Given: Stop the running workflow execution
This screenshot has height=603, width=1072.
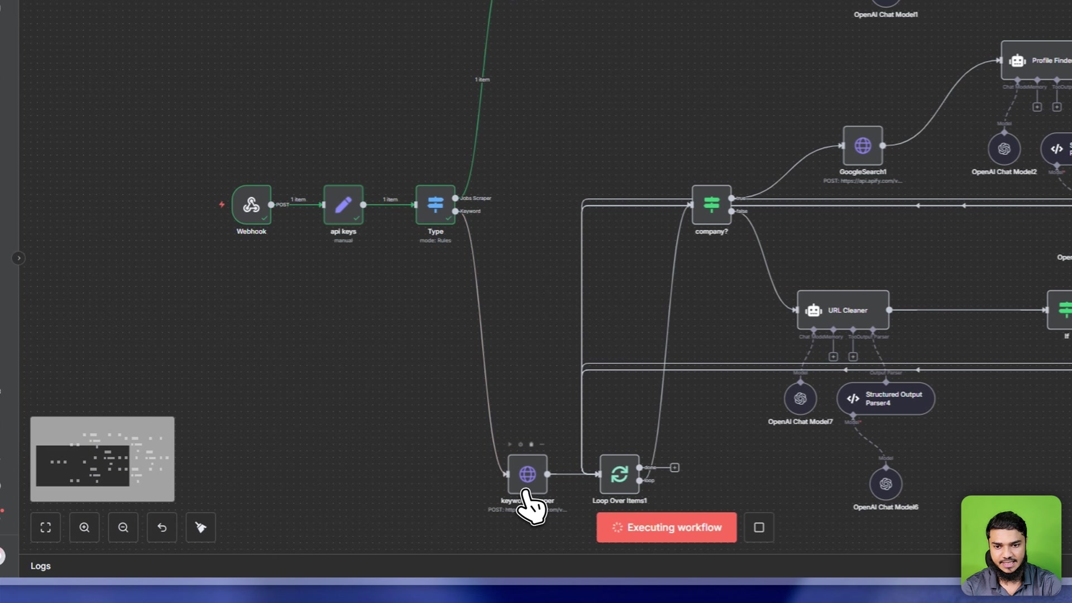Looking at the screenshot, I should [x=759, y=528].
